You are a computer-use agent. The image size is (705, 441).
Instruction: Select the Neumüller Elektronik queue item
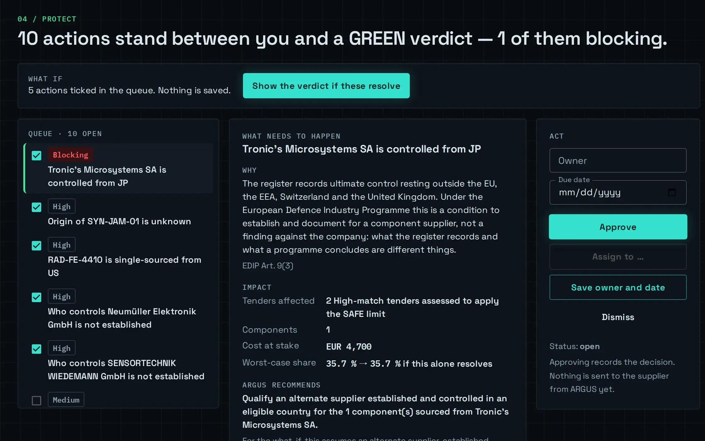[x=119, y=309]
